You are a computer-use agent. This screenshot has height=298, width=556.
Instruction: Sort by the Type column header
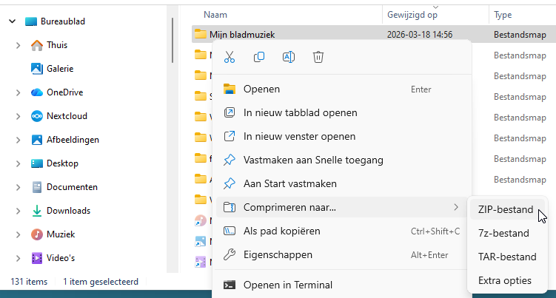click(503, 15)
